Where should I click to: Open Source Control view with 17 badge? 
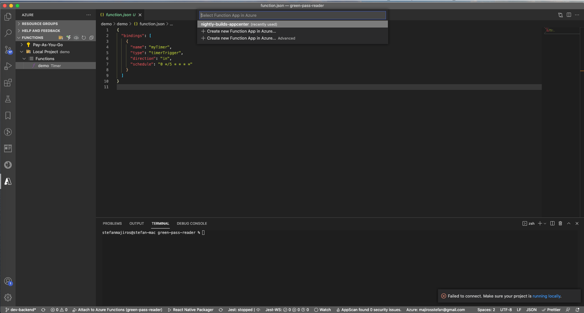point(8,50)
